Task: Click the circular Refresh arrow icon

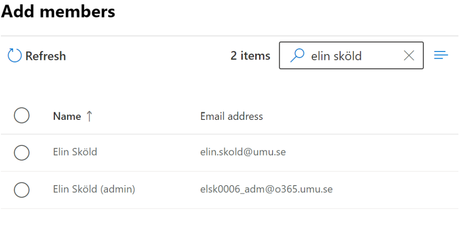Action: point(15,55)
